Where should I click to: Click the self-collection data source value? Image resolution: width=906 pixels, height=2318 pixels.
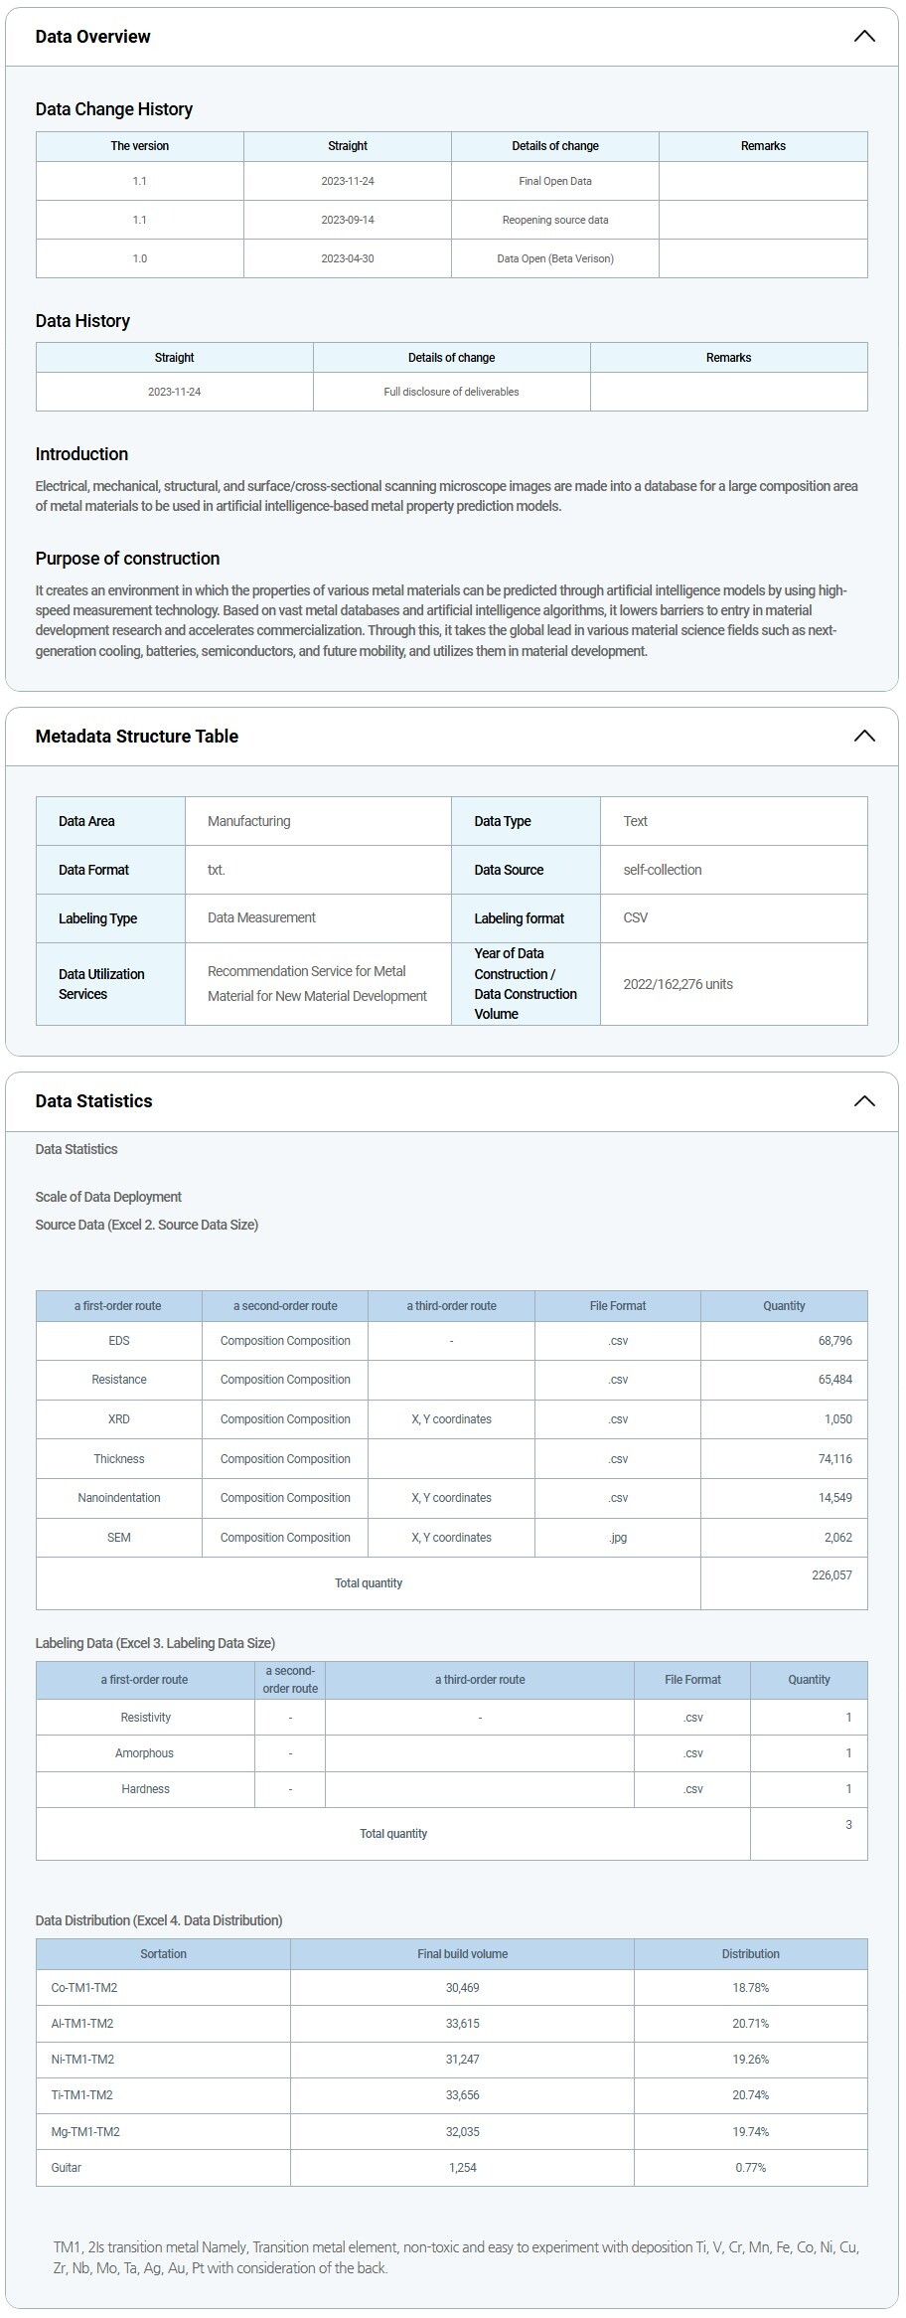pyautogui.click(x=662, y=870)
